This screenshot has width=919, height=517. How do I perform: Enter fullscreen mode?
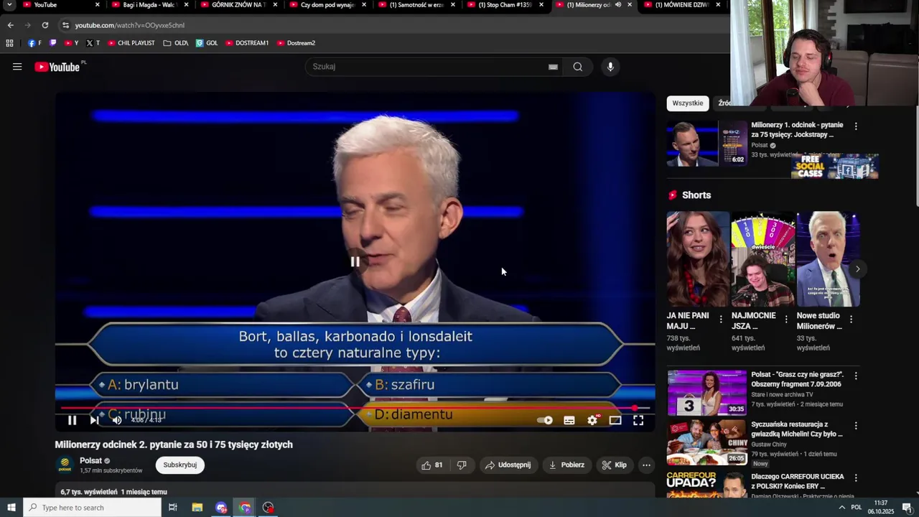pyautogui.click(x=638, y=420)
